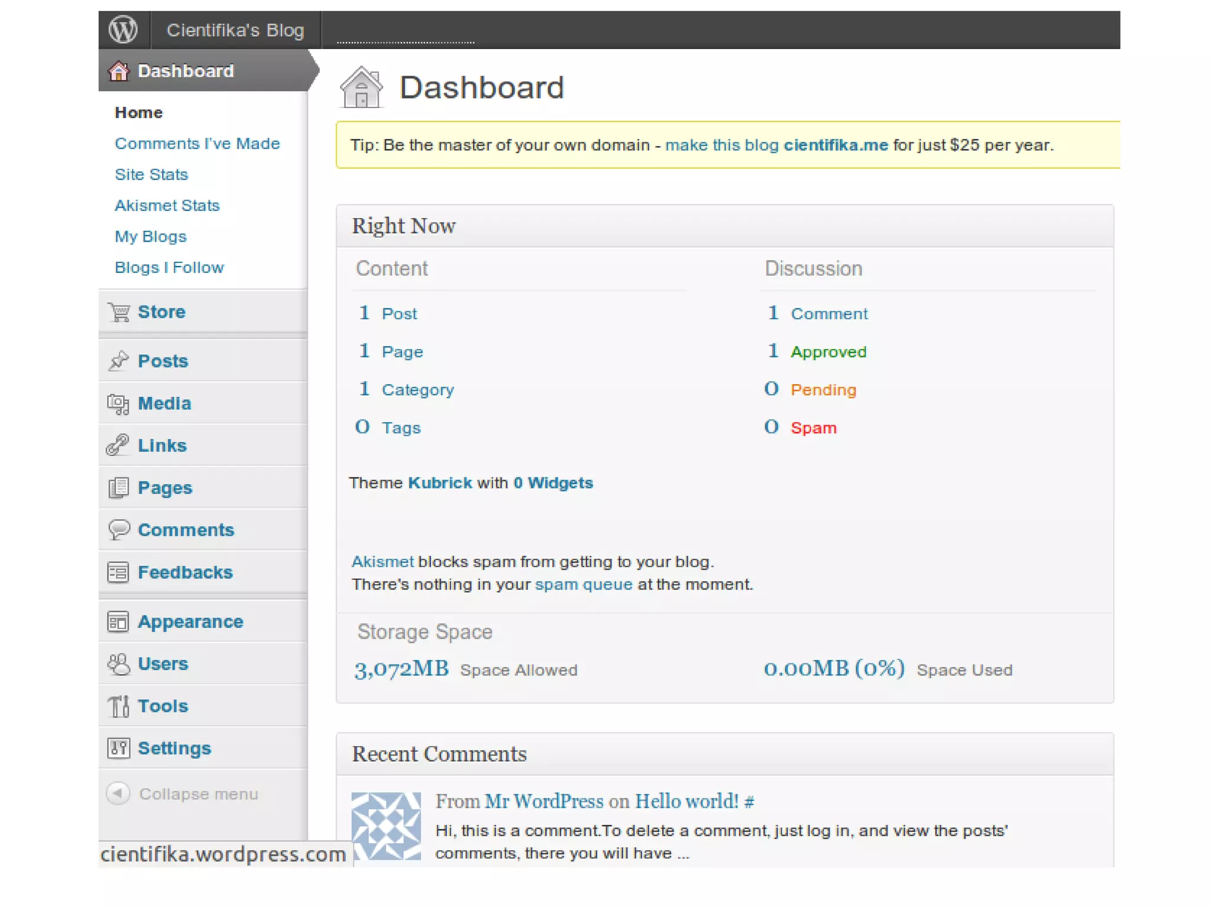Viewport: 1211px width, 907px height.
Task: Click the WordPress logo icon
Action: pyautogui.click(x=123, y=30)
